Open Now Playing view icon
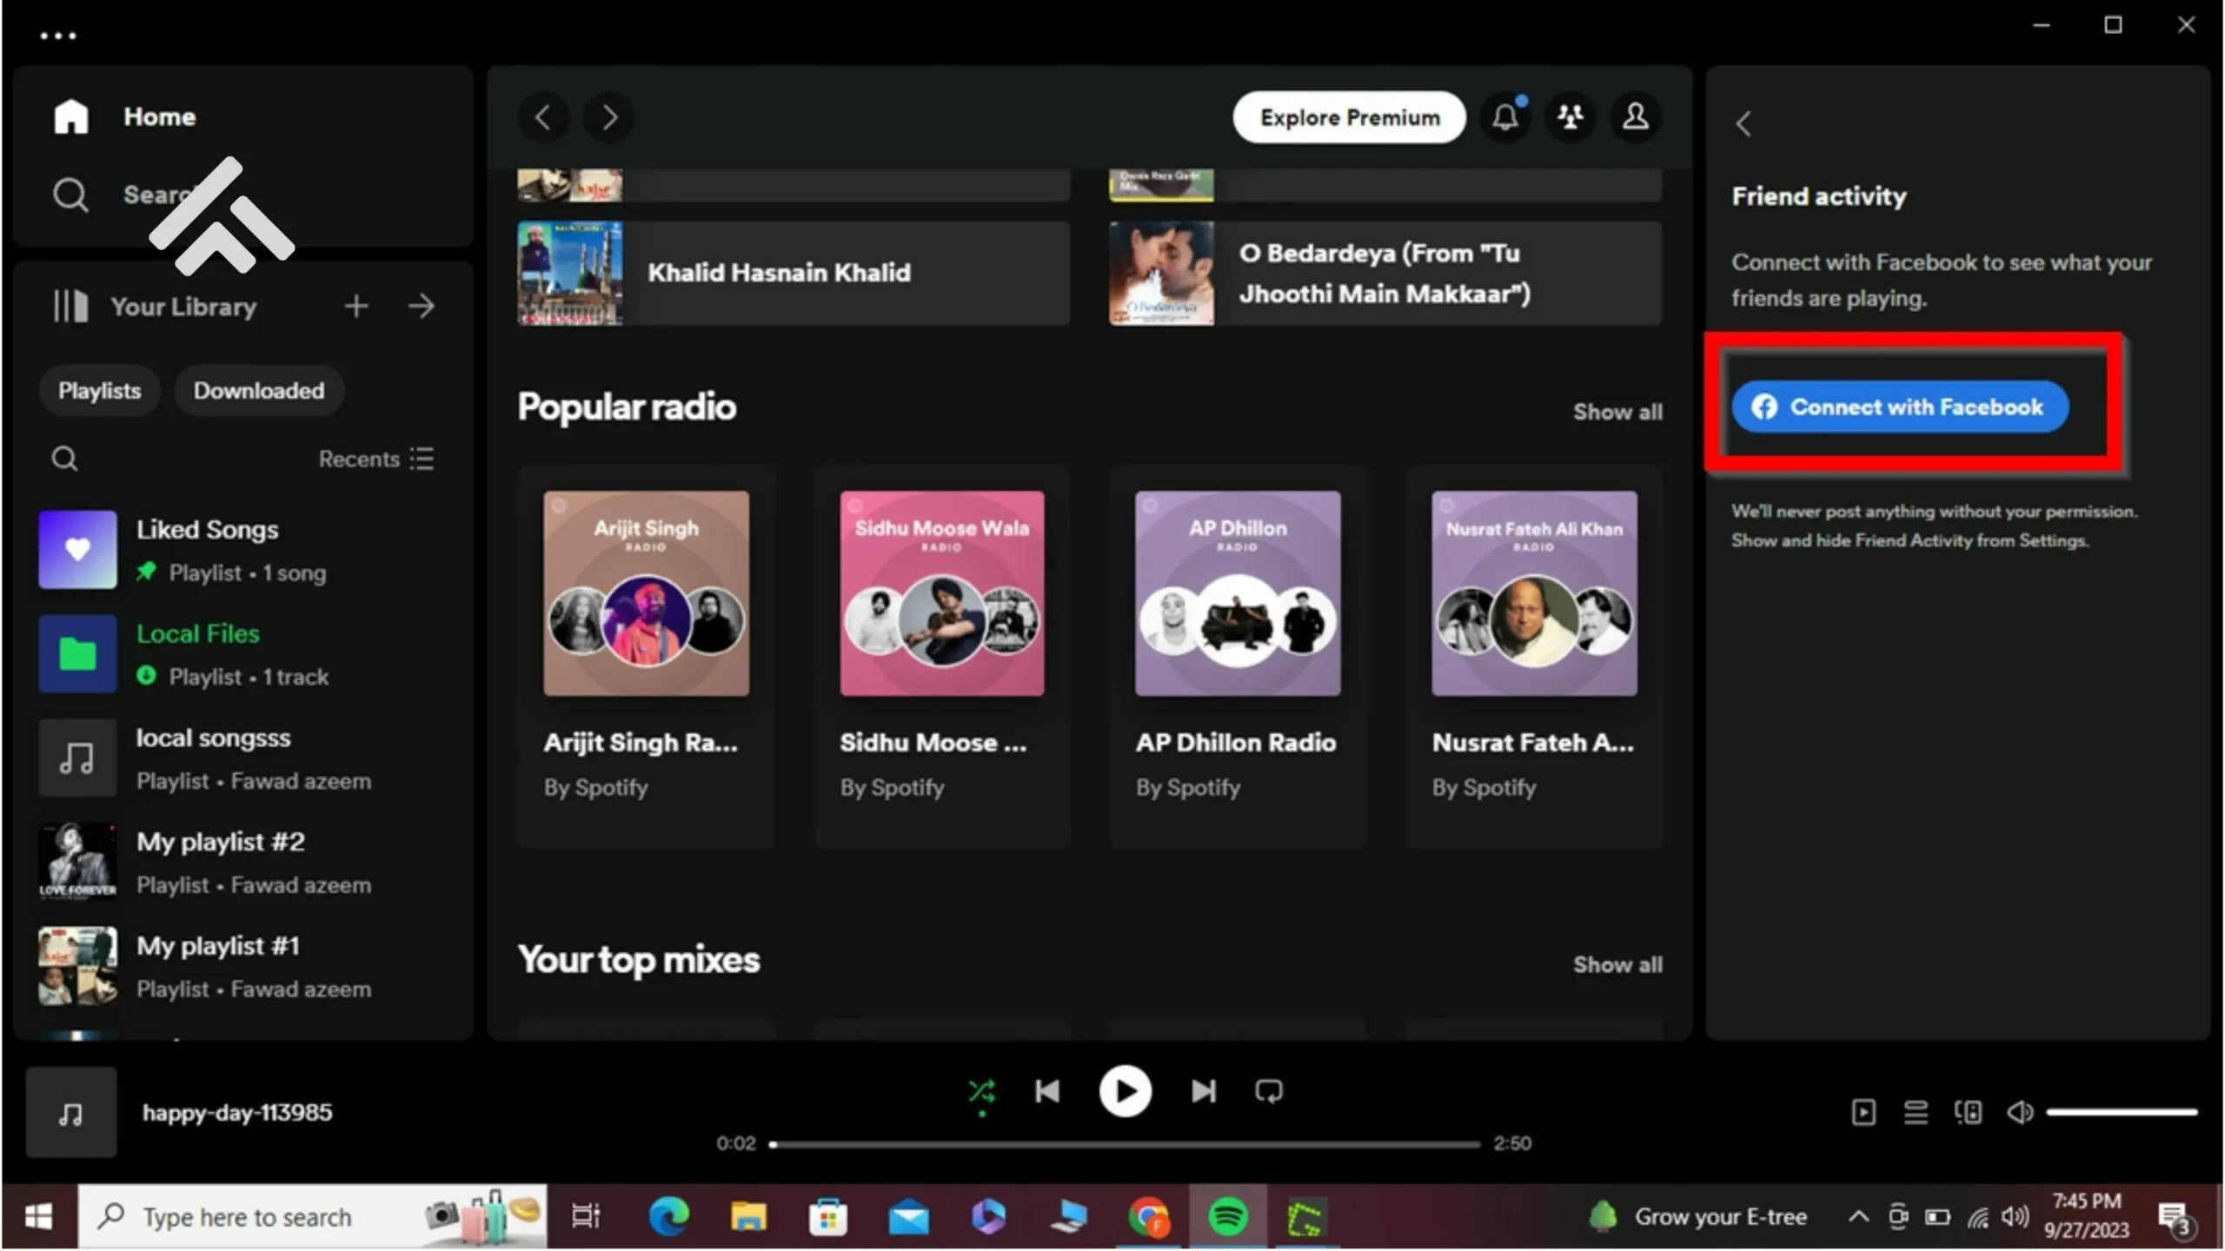The image size is (2225, 1251). click(x=1863, y=1112)
